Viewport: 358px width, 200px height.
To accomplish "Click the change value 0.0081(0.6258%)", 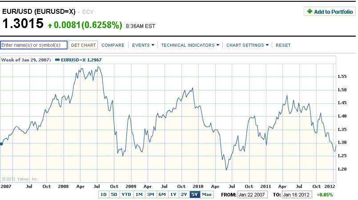I will click(88, 25).
